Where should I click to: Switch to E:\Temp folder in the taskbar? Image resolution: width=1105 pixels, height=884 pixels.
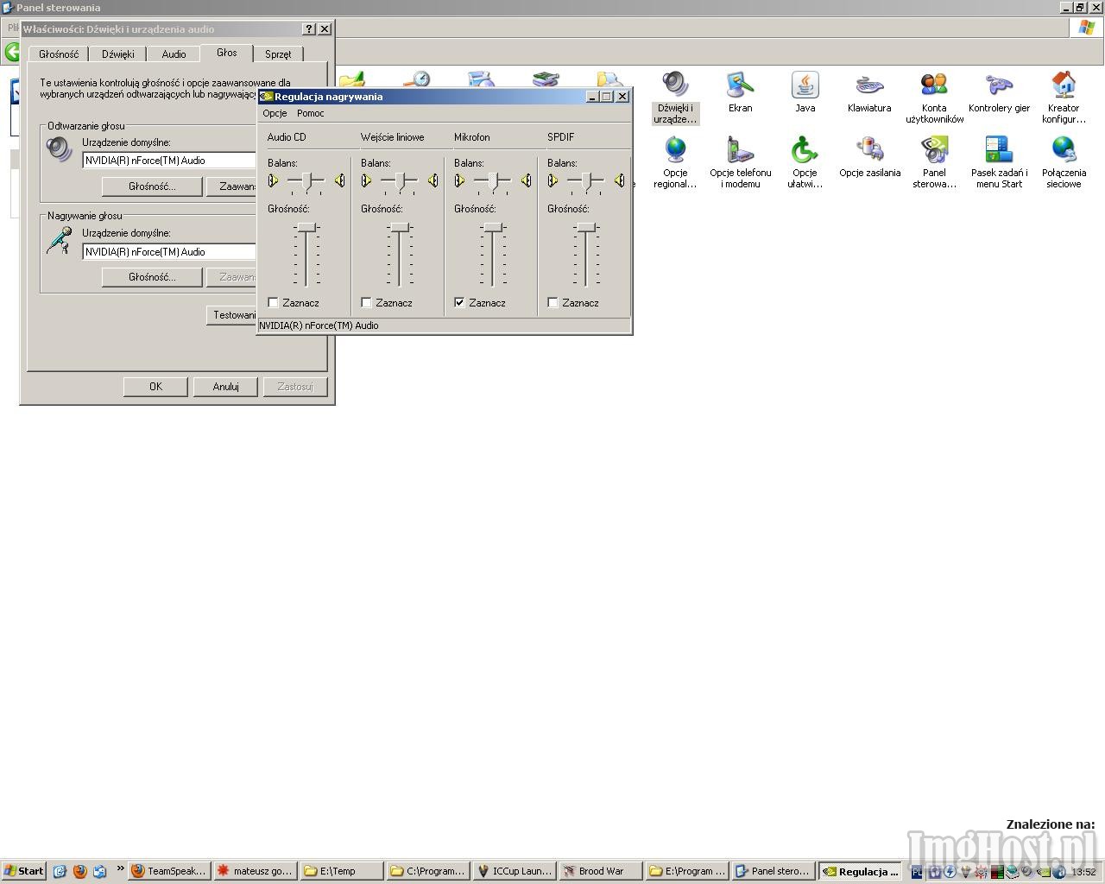click(342, 871)
